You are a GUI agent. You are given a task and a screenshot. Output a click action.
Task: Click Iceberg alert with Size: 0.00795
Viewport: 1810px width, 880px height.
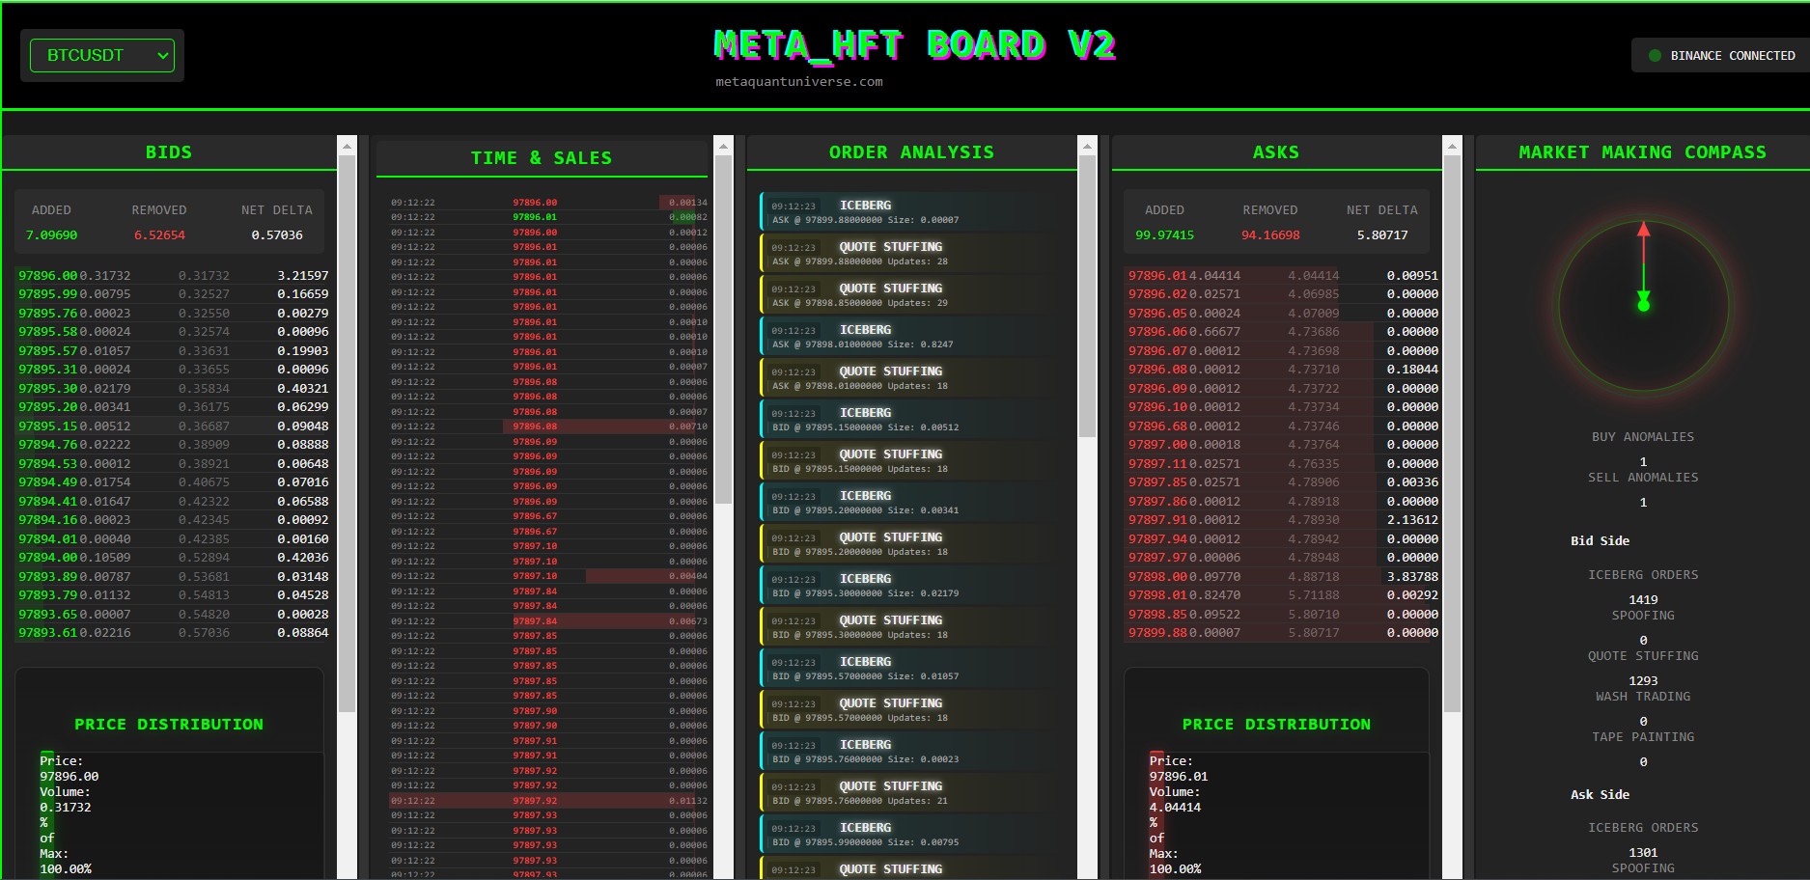point(914,835)
